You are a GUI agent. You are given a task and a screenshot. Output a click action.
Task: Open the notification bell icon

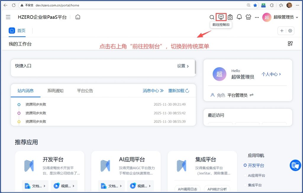[239, 17]
